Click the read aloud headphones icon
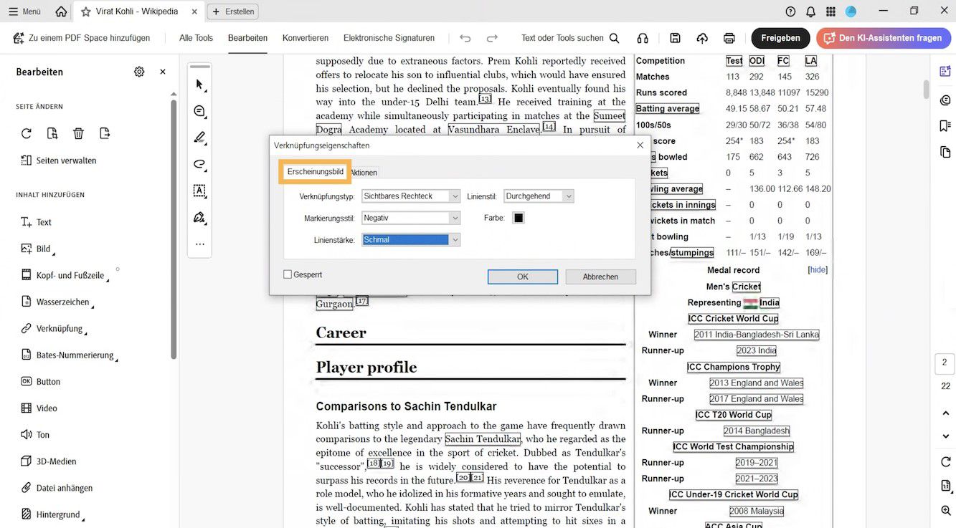 coord(643,38)
